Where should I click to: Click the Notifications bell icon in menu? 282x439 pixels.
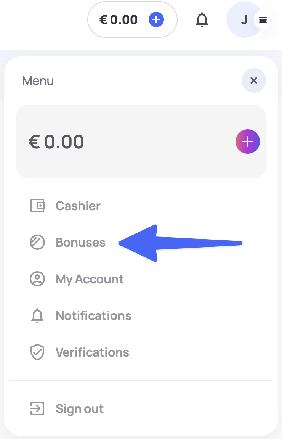[x=37, y=316]
